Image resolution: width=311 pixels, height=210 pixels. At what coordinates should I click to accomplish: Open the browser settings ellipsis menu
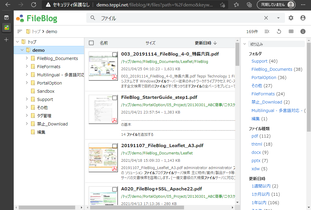pyautogui.click(x=303, y=5)
